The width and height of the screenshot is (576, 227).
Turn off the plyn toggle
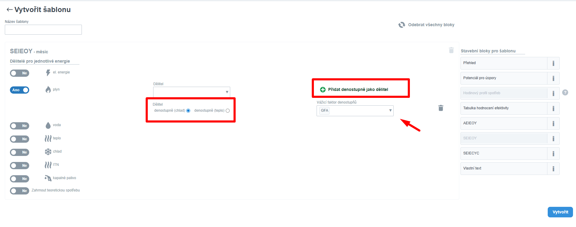[20, 90]
